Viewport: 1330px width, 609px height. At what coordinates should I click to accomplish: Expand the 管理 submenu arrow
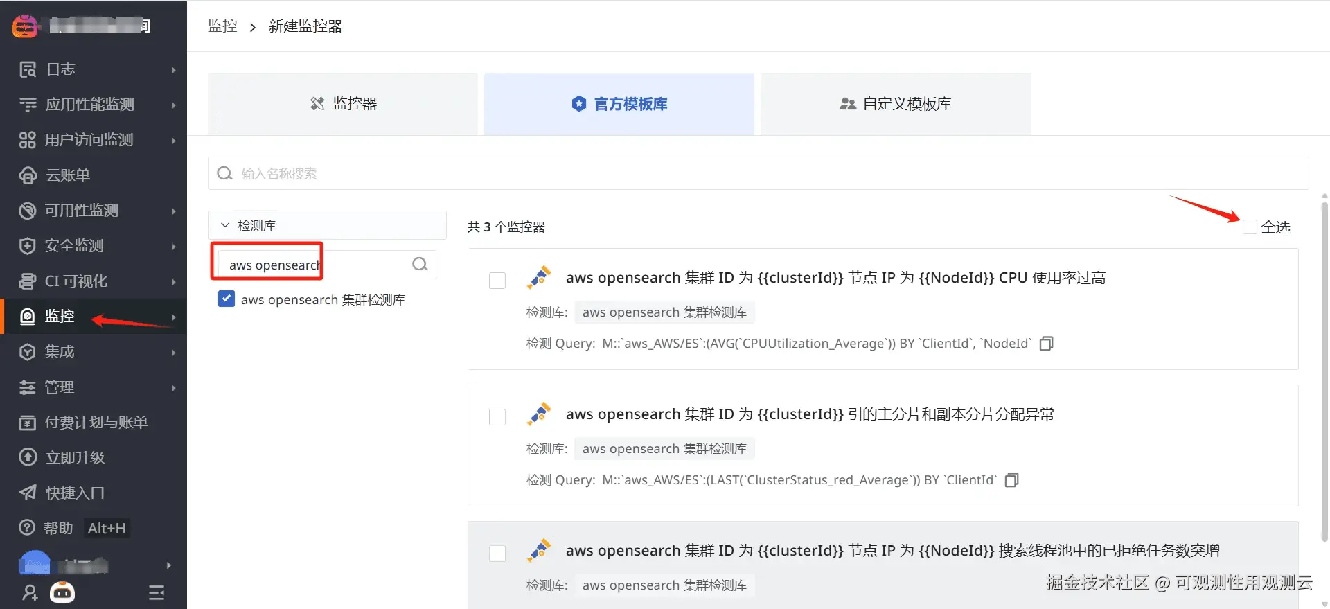tap(174, 388)
